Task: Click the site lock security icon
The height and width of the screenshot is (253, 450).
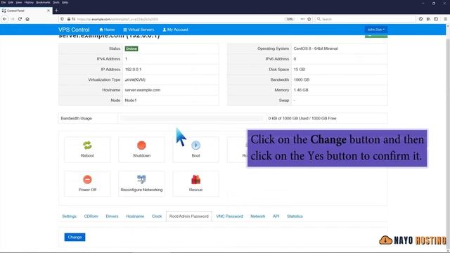Action: click(69, 19)
